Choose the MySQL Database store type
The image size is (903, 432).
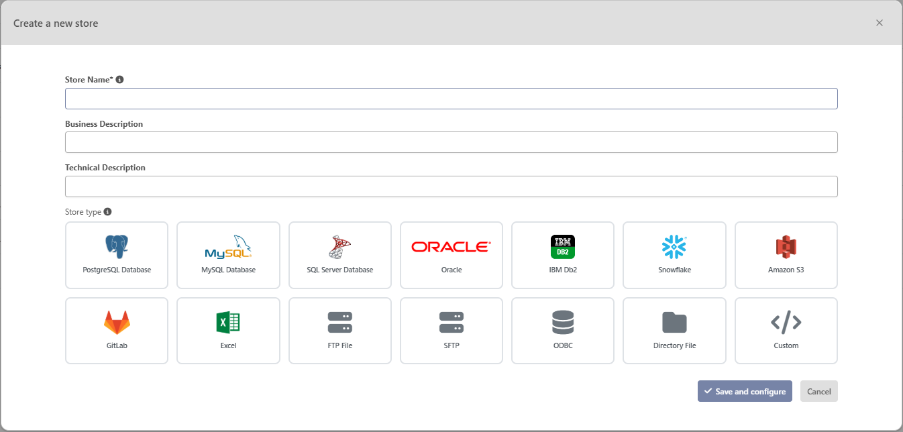click(228, 255)
